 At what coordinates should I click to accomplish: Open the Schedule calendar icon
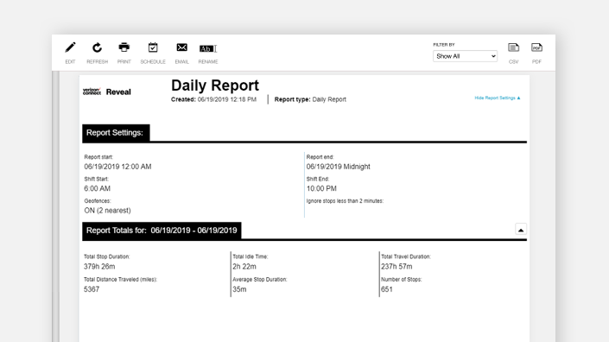tap(153, 47)
